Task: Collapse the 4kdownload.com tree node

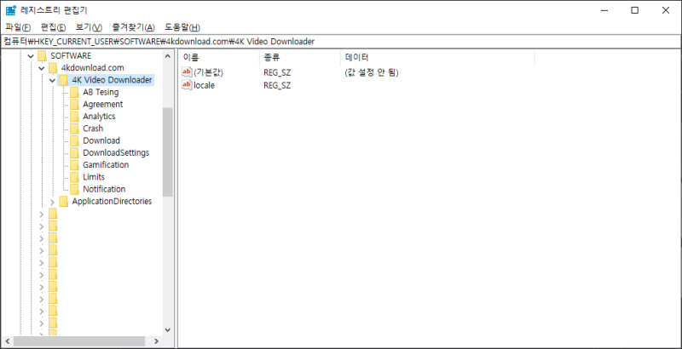Action: (x=41, y=68)
